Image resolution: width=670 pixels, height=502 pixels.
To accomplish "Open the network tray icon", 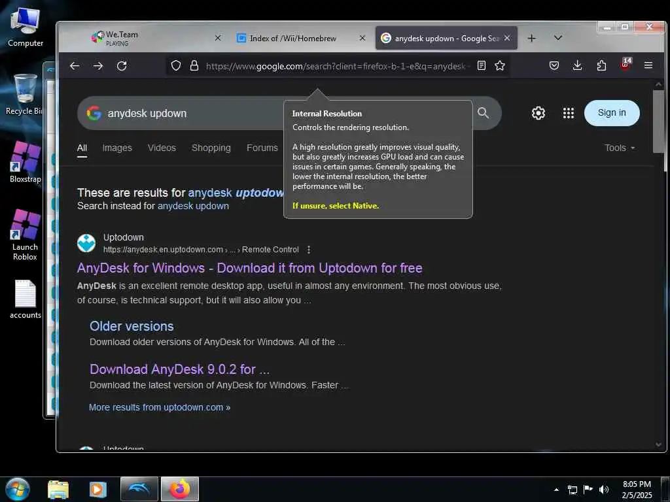I will (572, 490).
